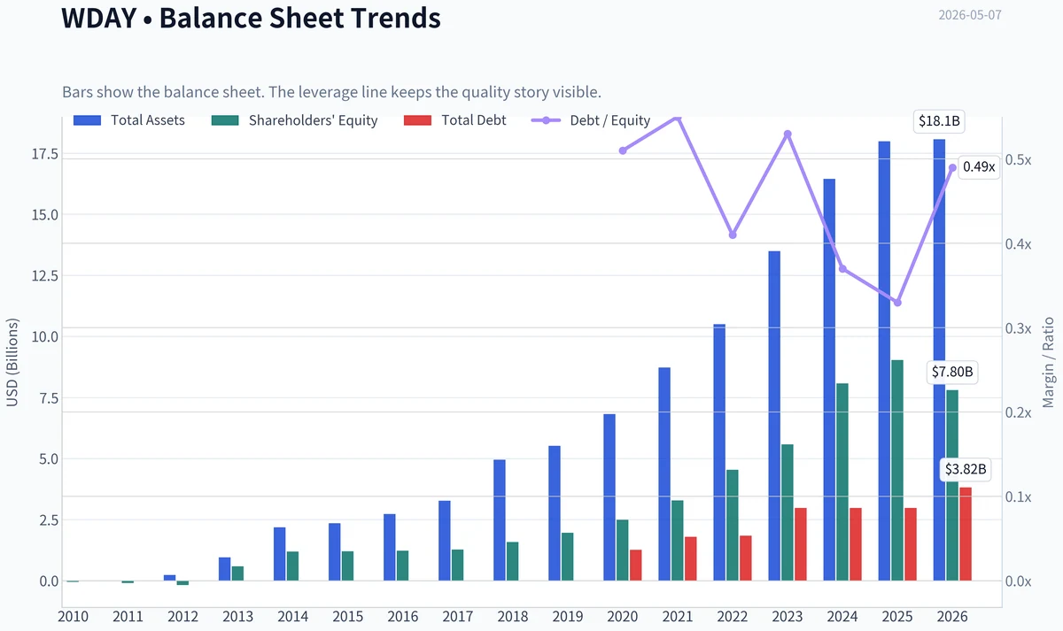Image resolution: width=1063 pixels, height=631 pixels.
Task: Click the 2021 Shareholders' Equity bar
Action: coord(678,541)
